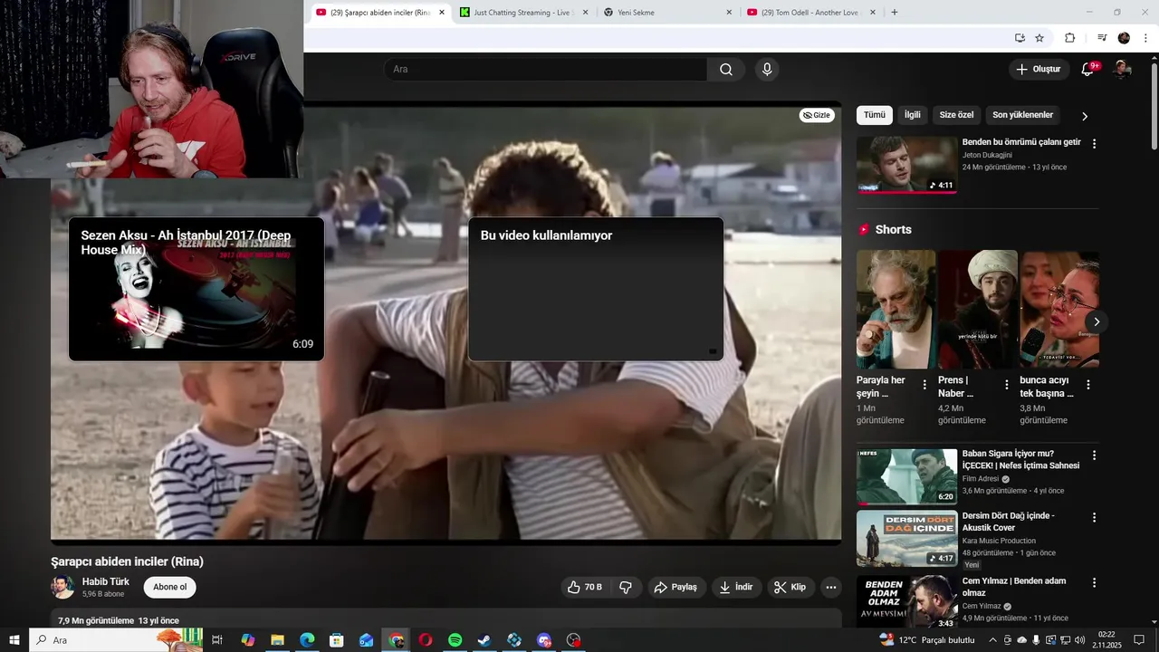Open Opera browser from taskbar
The height and width of the screenshot is (652, 1159).
(x=426, y=640)
